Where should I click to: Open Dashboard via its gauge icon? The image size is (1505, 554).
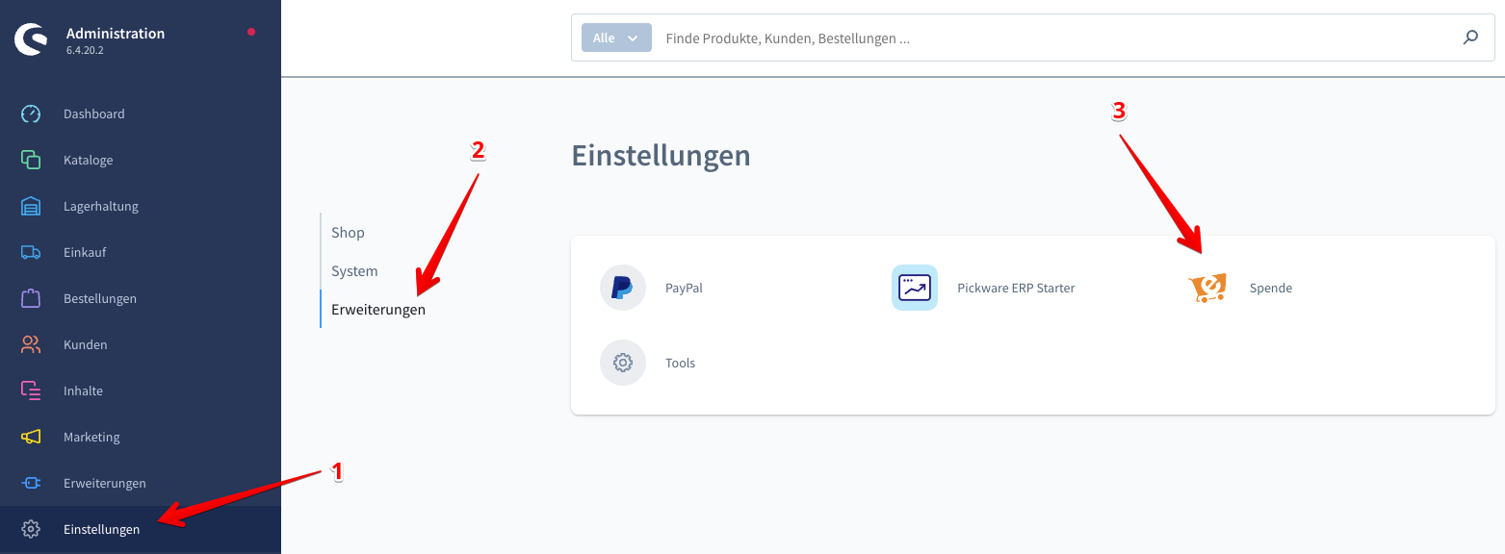pyautogui.click(x=31, y=113)
